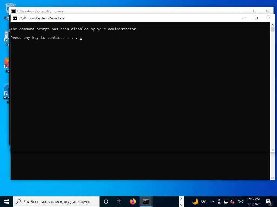Click the background window title text
This screenshot has width=277, height=207.
click(x=40, y=11)
